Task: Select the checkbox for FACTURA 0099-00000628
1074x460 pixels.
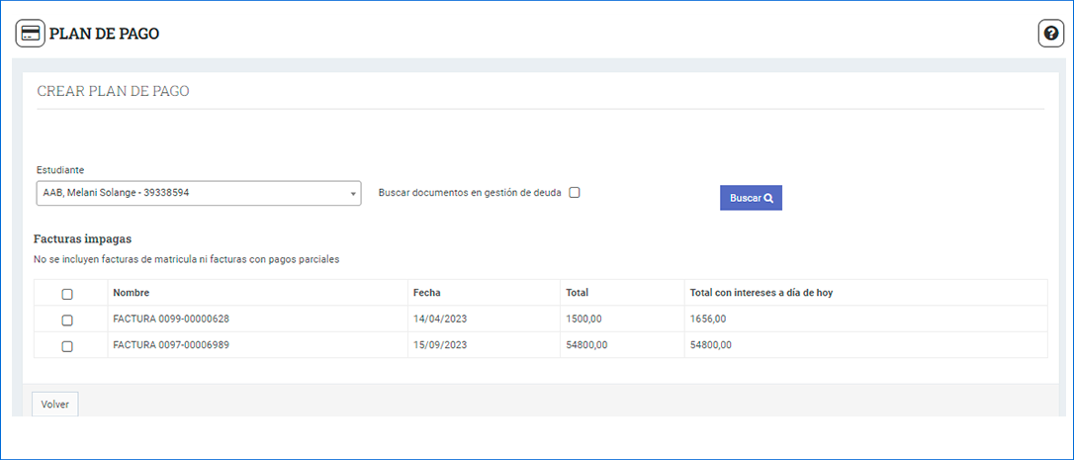Action: 67,320
